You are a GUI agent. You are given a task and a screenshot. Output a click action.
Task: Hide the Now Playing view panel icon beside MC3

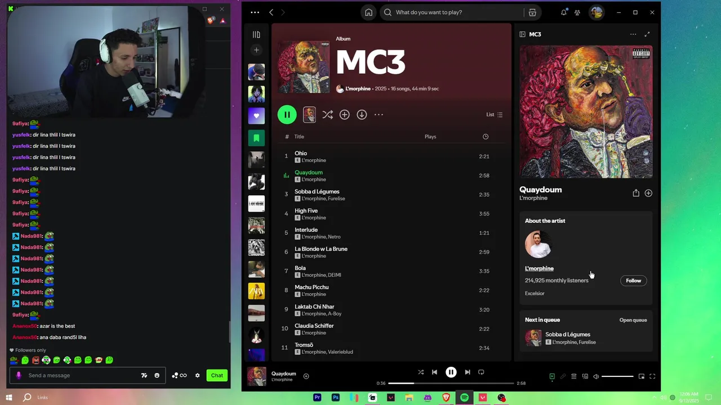point(522,34)
